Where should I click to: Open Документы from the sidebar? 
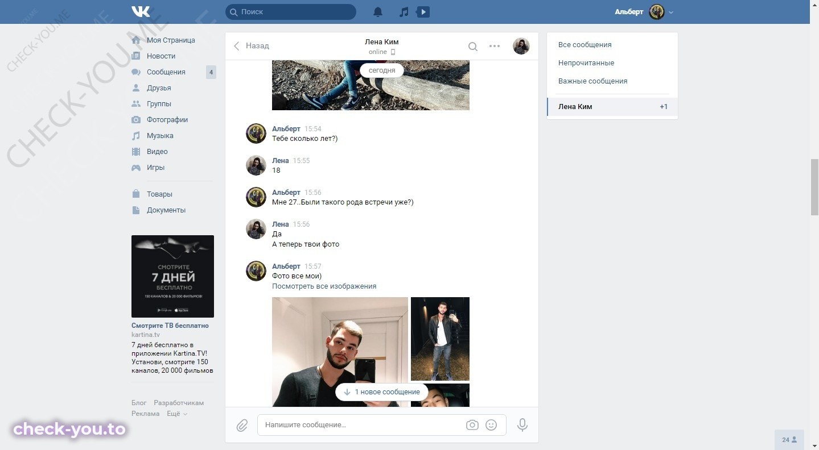point(166,210)
